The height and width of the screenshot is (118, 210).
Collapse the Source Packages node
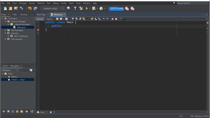tap(5, 21)
